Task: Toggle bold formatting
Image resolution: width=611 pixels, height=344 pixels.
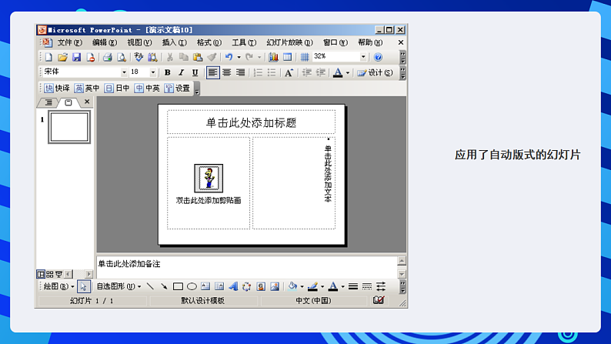Action: coord(168,72)
